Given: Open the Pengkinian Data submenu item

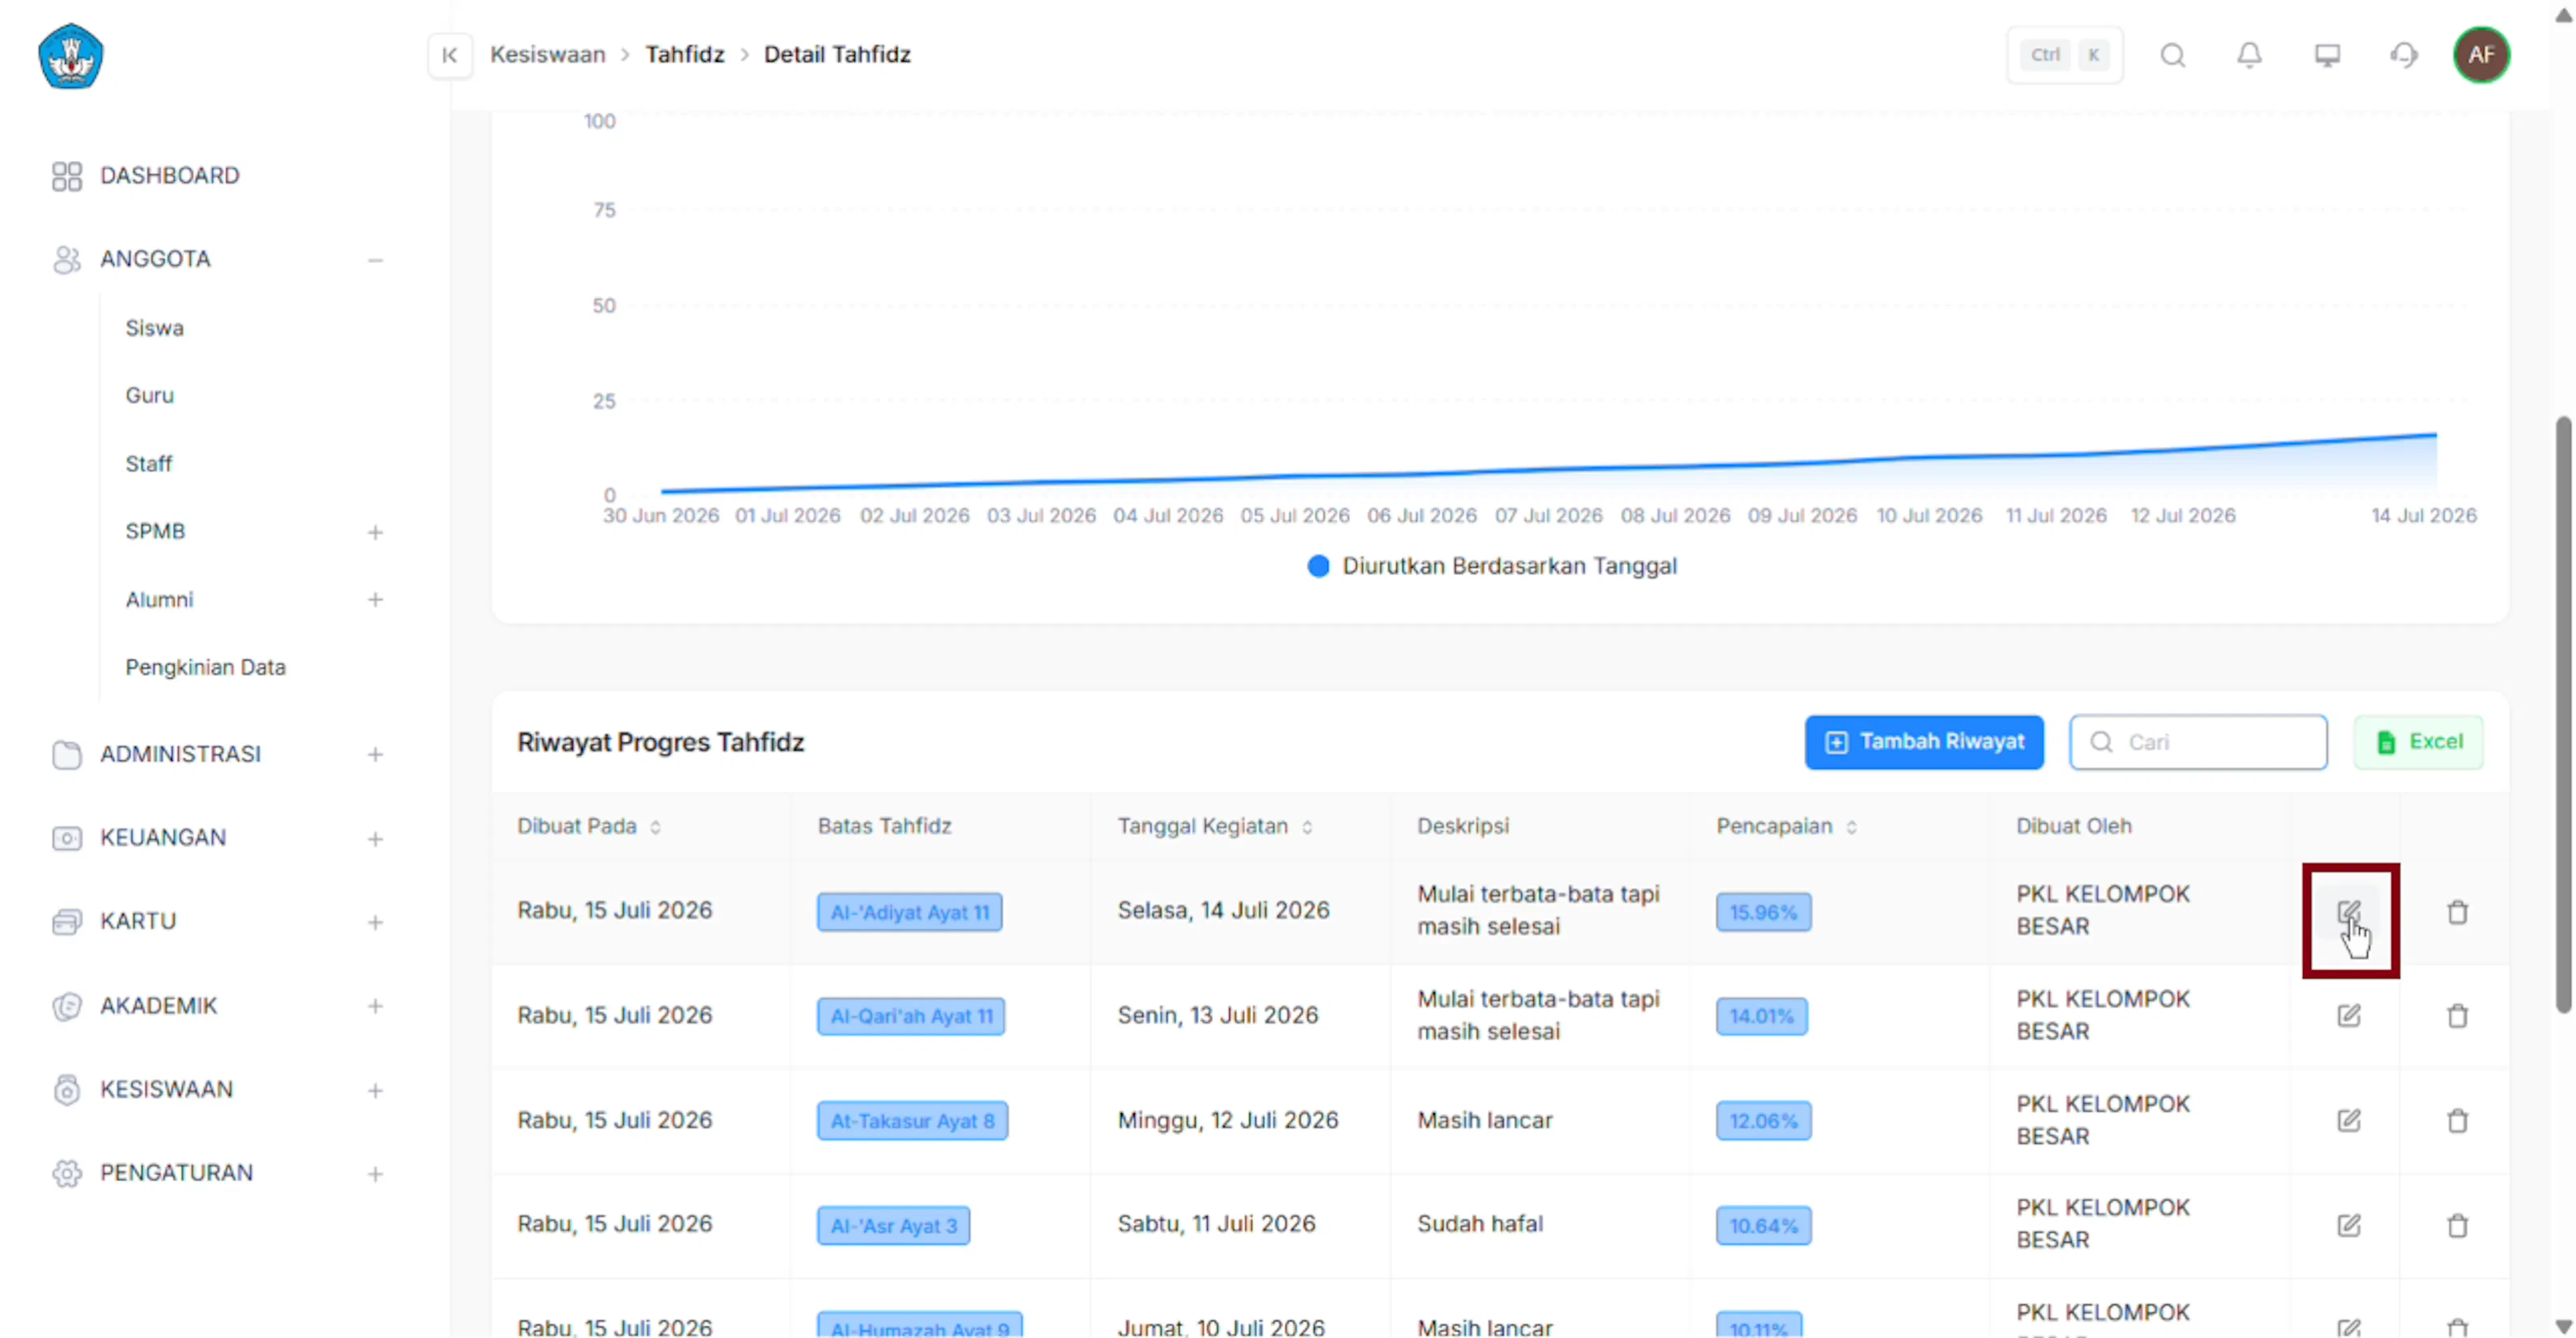Looking at the screenshot, I should pyautogui.click(x=205, y=667).
